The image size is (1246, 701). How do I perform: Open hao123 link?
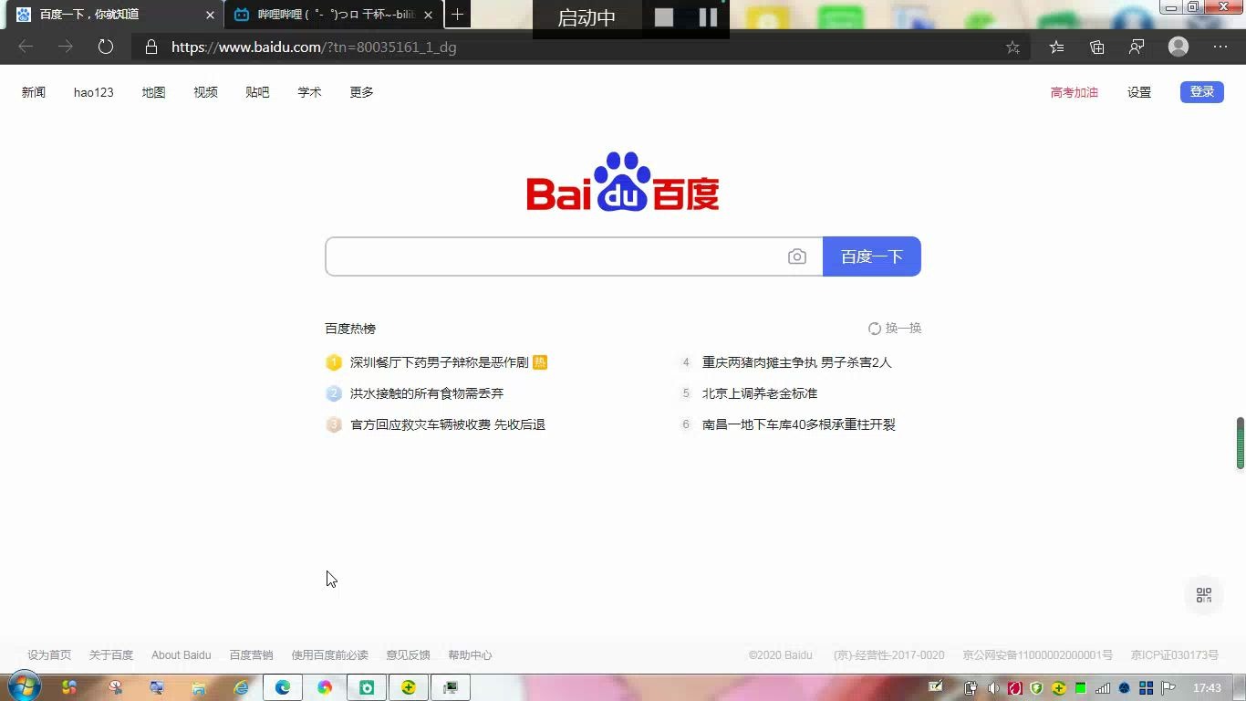click(94, 92)
